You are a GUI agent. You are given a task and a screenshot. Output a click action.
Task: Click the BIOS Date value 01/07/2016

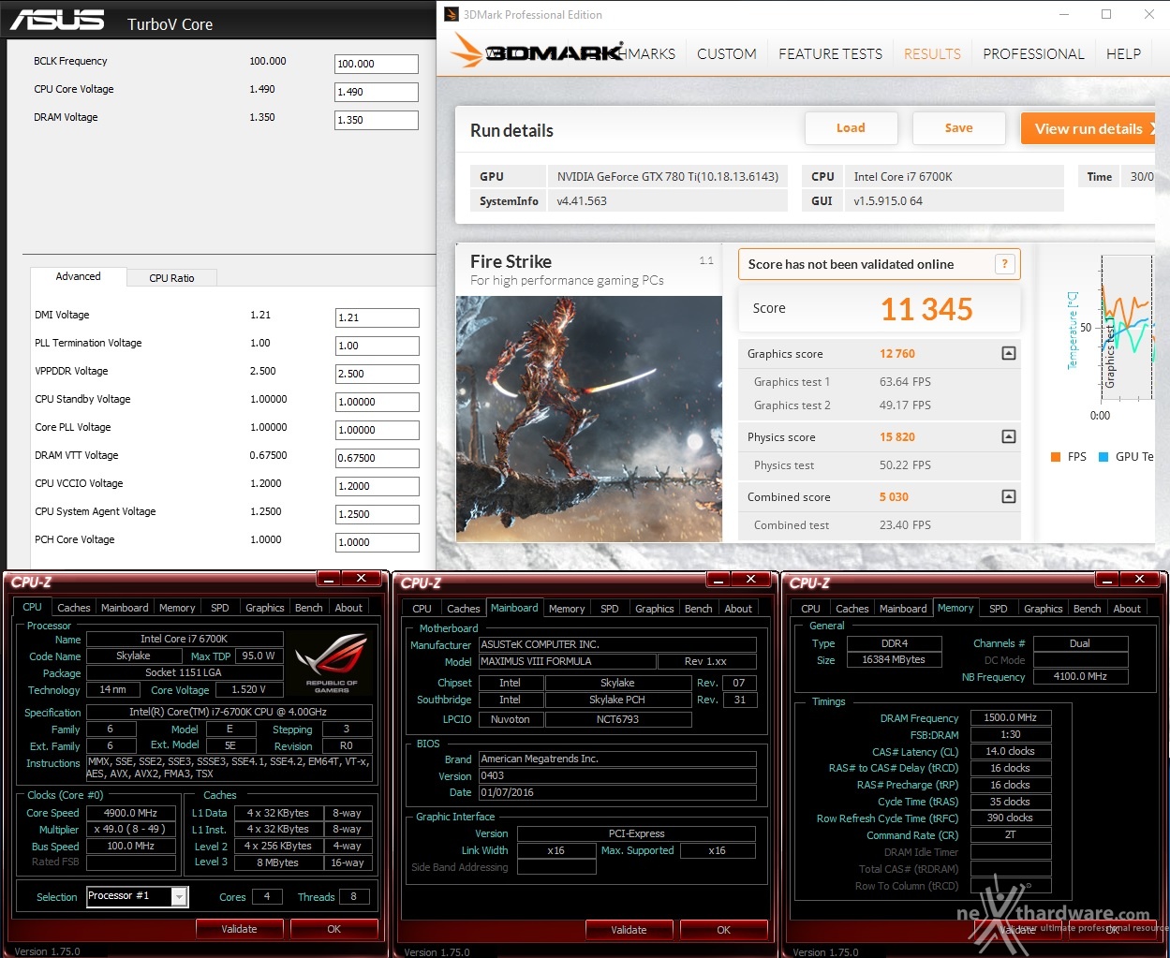(x=617, y=792)
